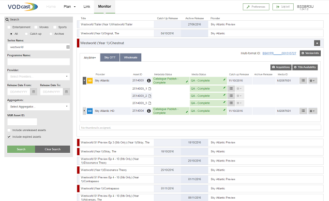This screenshot has height=201, width=329.
Task: Enable Include unreleased assets
Action: pyautogui.click(x=9, y=130)
